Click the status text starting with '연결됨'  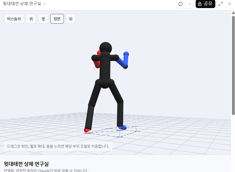46,170
